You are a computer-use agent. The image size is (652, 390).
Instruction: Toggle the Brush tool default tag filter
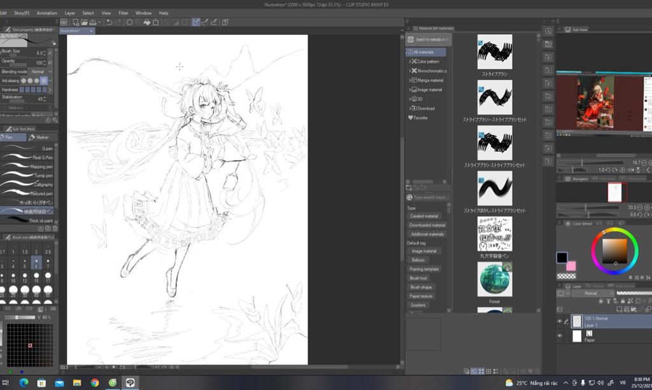coord(418,278)
